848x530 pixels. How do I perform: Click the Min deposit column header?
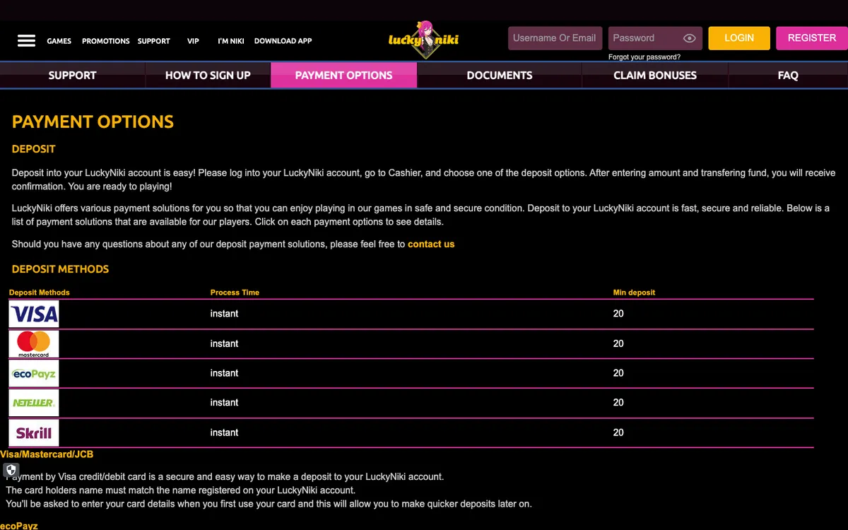click(x=634, y=293)
